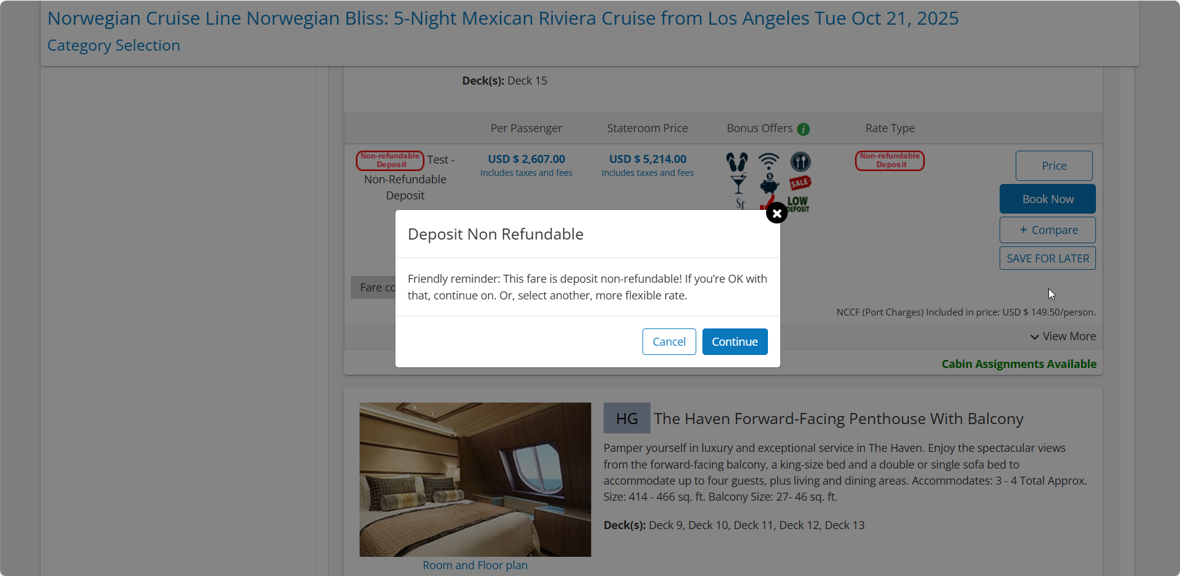Click the Low Deposit offer icon
Image resolution: width=1180 pixels, height=576 pixels.
[x=798, y=204]
